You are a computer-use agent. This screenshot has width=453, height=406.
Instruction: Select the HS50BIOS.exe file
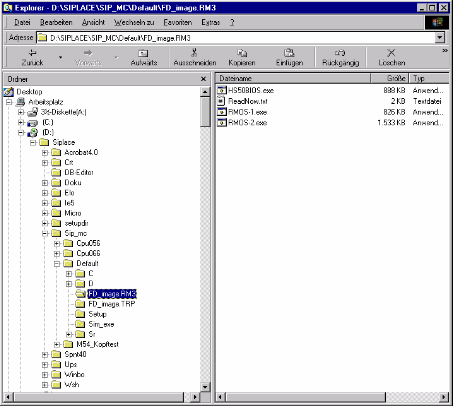250,91
